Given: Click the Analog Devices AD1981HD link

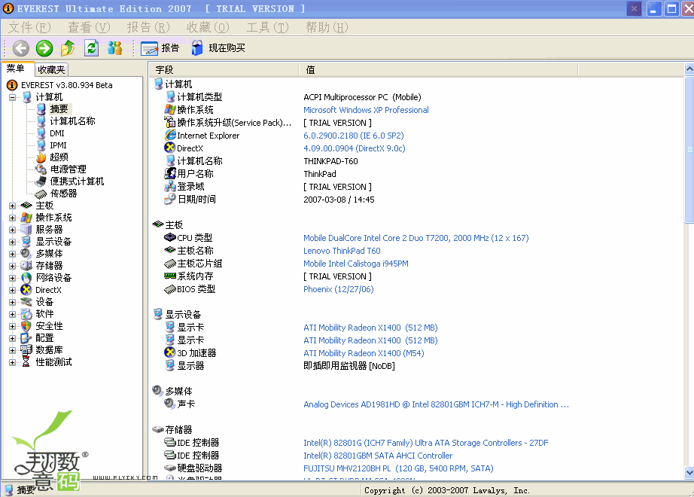Looking at the screenshot, I should point(436,404).
